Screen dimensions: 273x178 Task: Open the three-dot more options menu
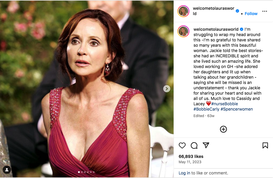[264, 11]
